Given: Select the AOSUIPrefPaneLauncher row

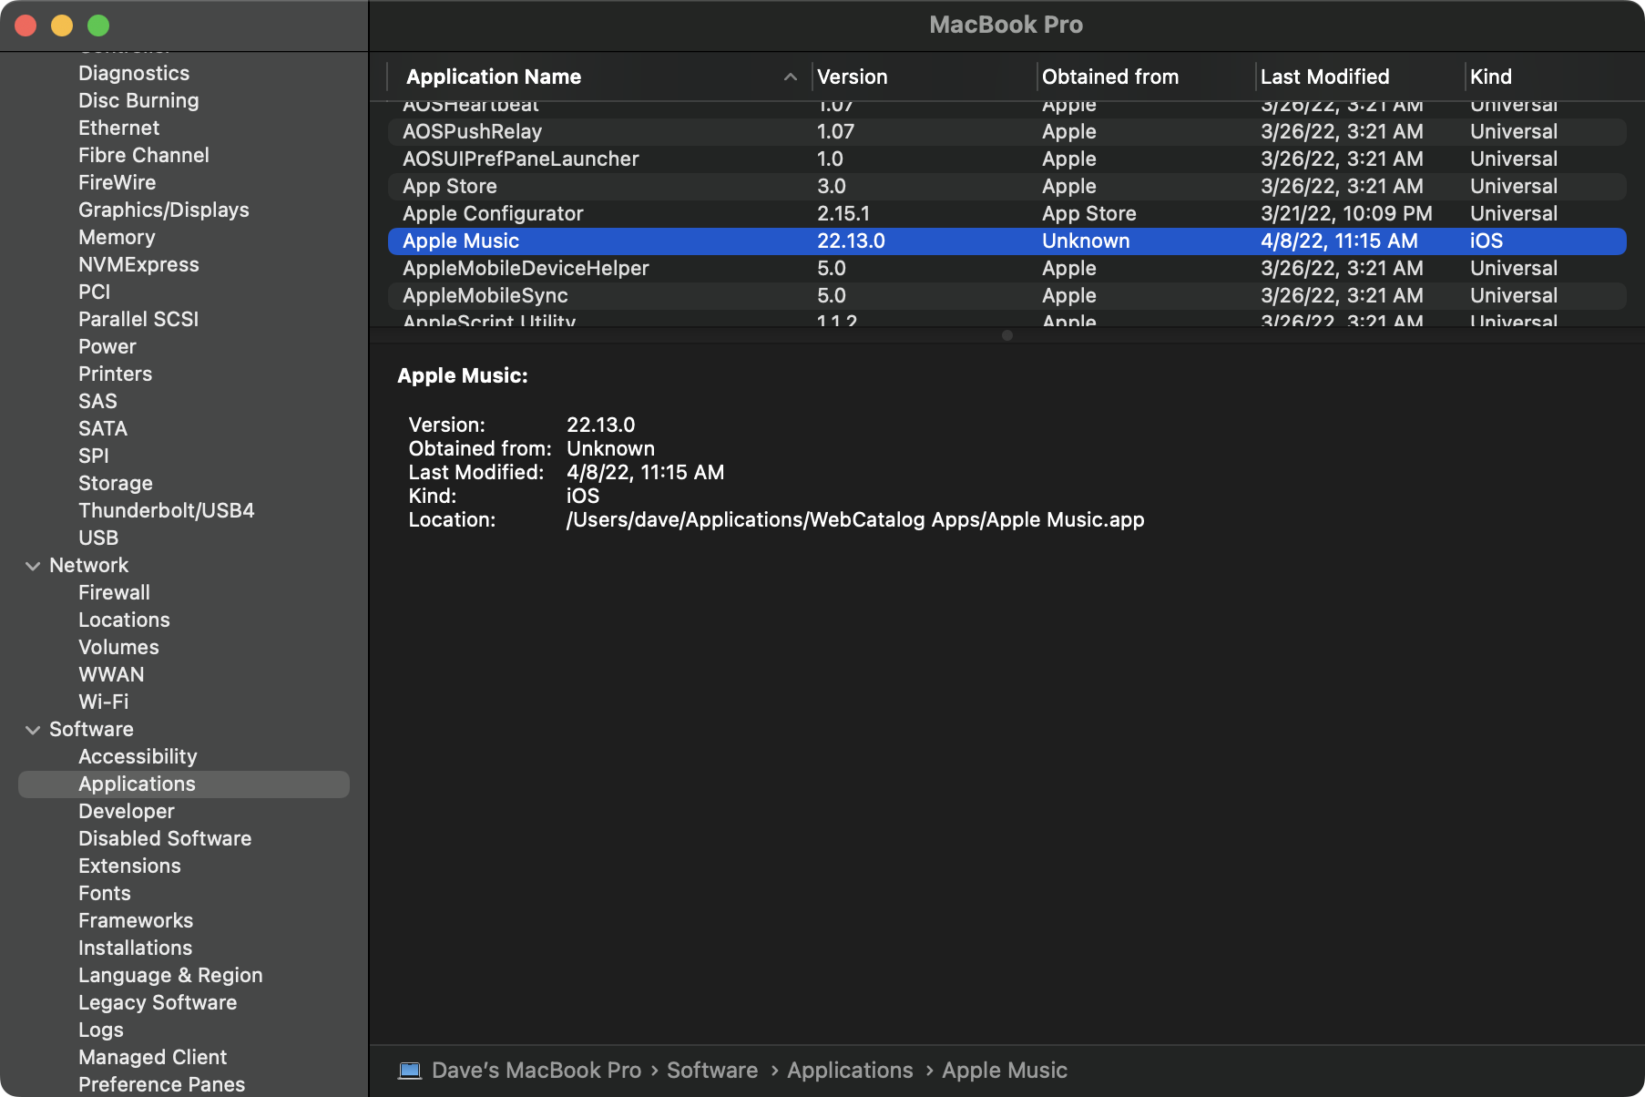Looking at the screenshot, I should 1006,159.
